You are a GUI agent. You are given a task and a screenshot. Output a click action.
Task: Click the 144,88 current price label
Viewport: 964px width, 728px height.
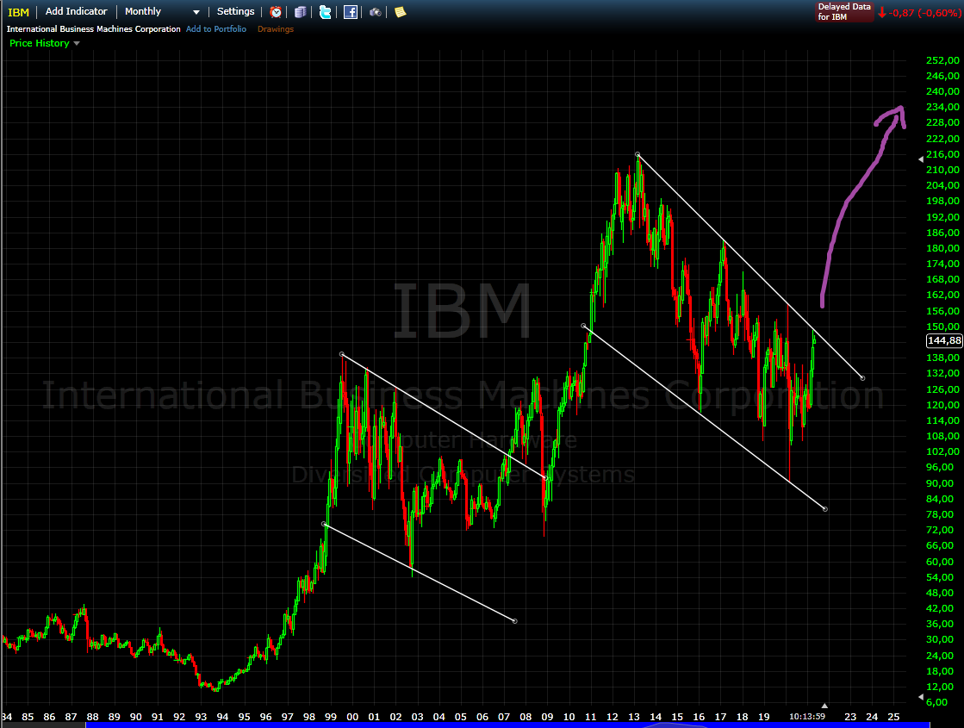click(943, 340)
